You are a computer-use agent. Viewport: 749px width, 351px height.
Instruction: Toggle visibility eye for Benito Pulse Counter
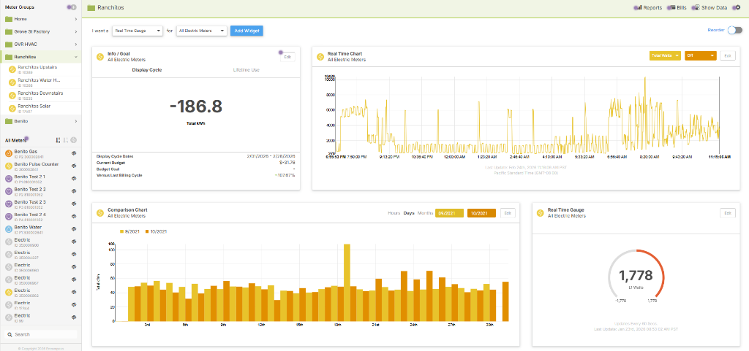(74, 166)
